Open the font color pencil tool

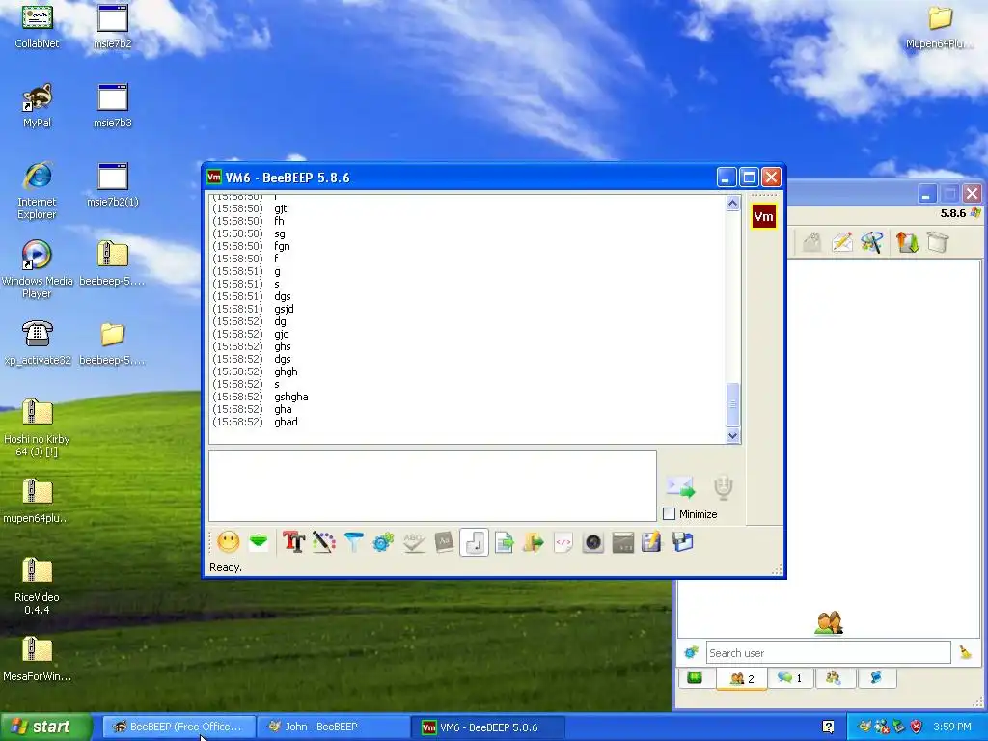[x=324, y=542]
